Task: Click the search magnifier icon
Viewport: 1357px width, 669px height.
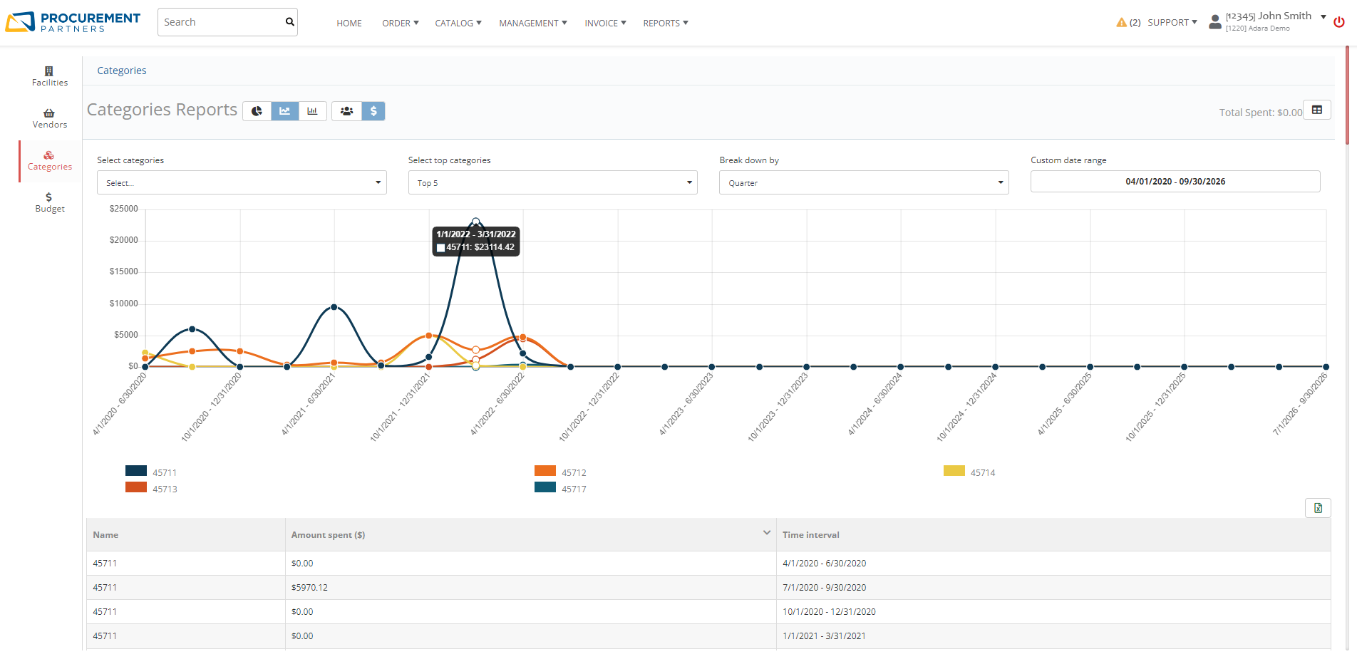Action: 289,21
